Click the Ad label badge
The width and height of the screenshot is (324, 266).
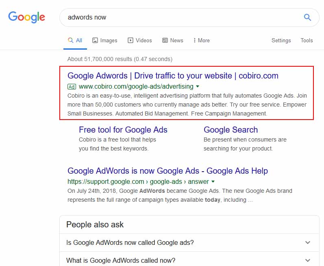tap(72, 87)
